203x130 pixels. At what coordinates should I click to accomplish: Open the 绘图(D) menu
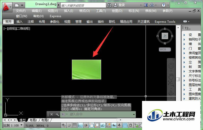(117, 11)
